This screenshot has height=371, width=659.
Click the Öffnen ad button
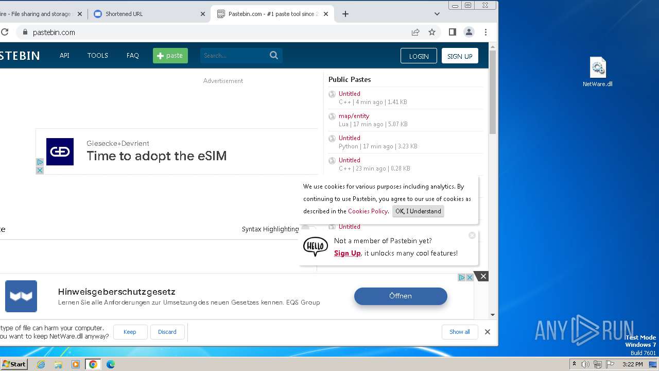coord(401,296)
